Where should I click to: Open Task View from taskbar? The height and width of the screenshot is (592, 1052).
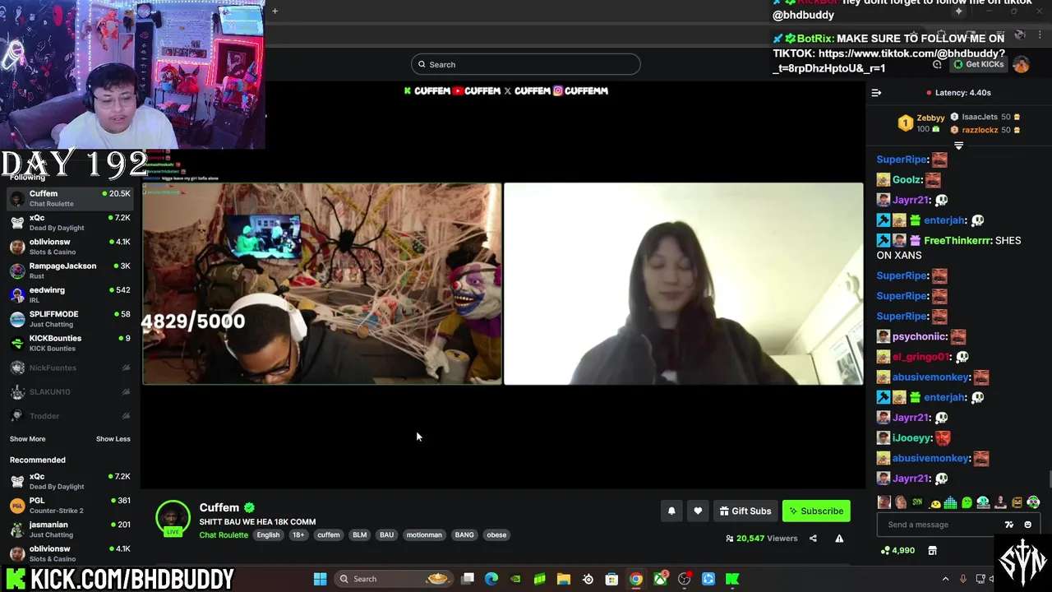(x=468, y=579)
